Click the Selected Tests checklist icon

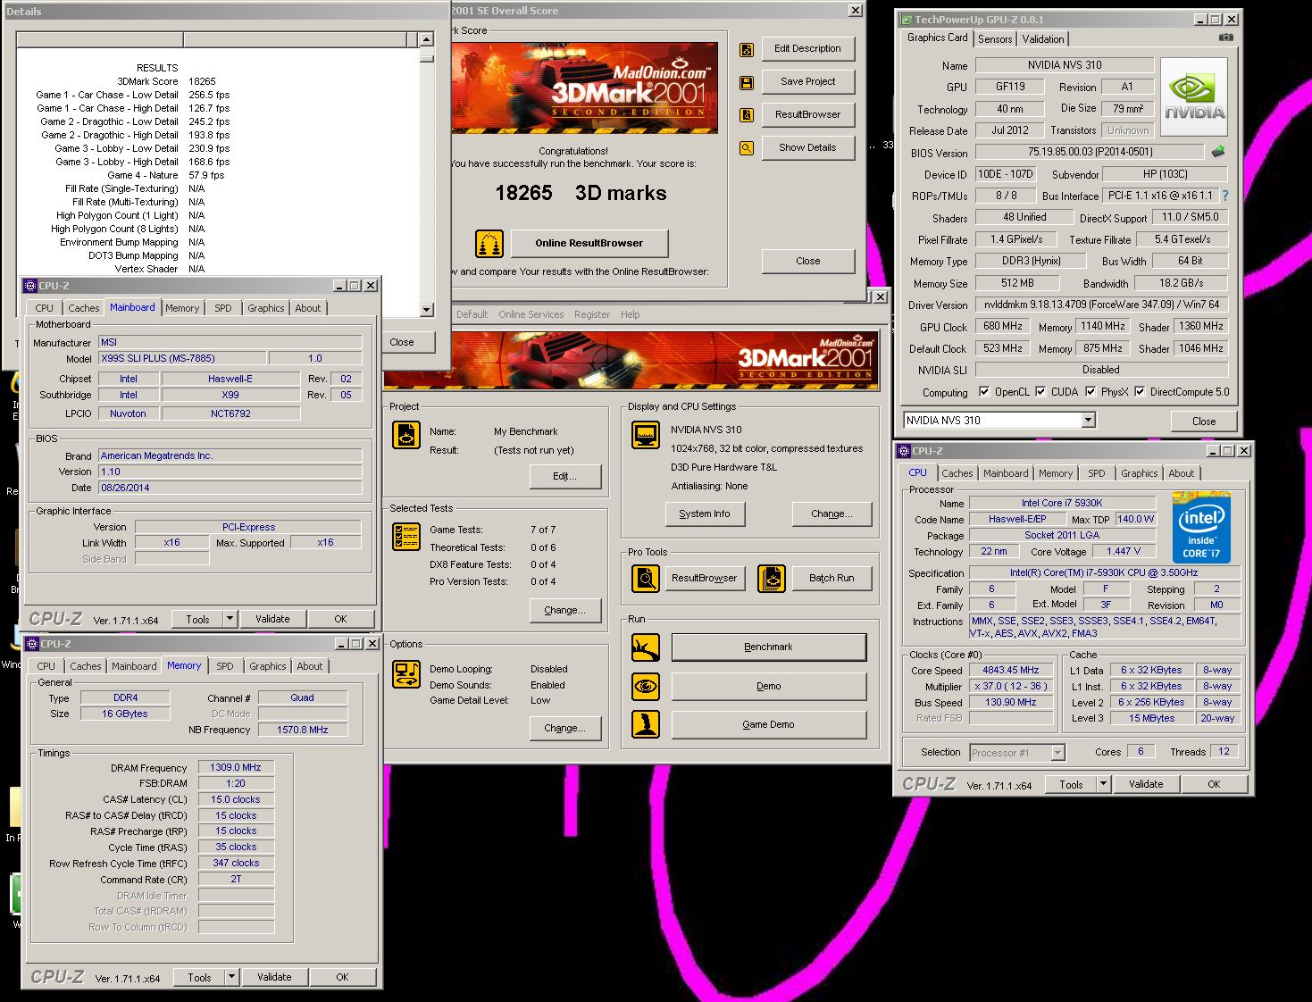(406, 537)
